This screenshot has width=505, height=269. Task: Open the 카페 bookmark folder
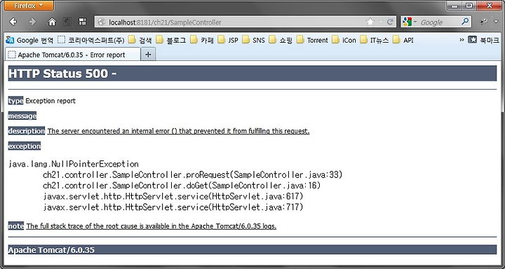[201, 40]
